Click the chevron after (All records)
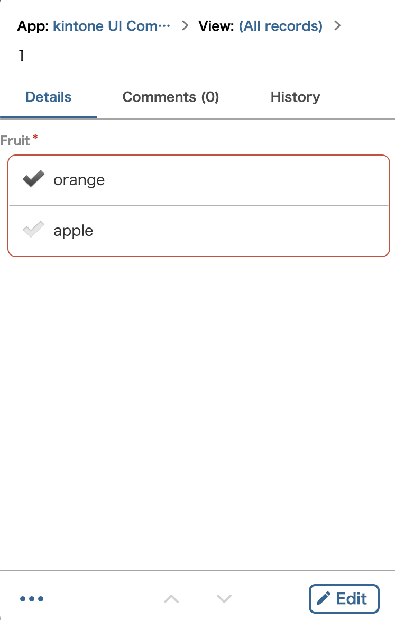 pos(338,25)
